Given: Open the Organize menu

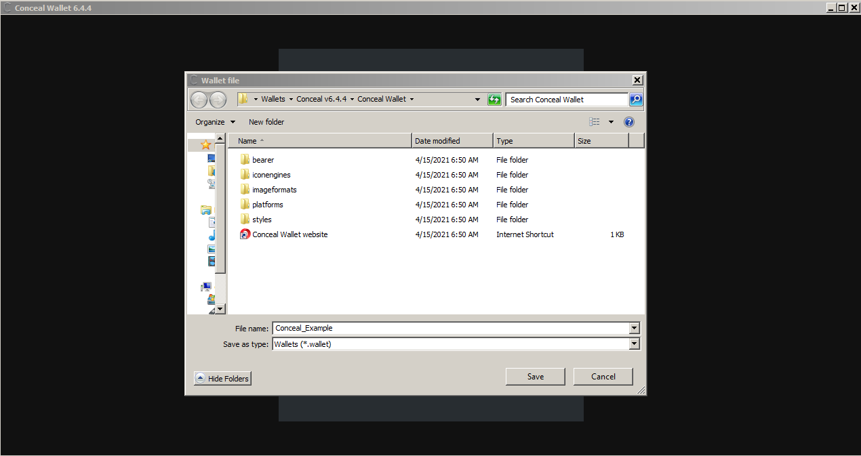Looking at the screenshot, I should point(215,122).
